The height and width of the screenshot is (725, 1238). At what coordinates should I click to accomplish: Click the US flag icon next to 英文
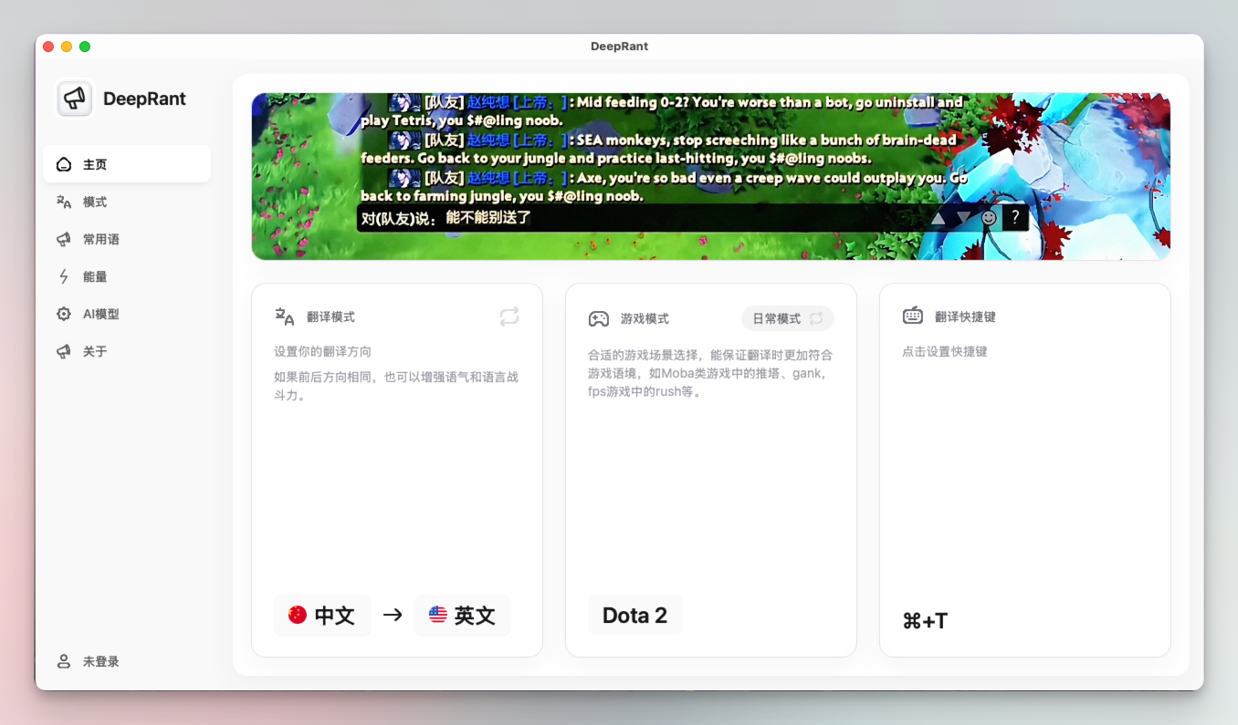438,615
